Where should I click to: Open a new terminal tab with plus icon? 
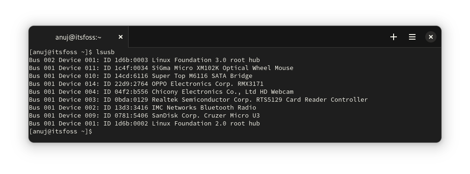point(394,37)
